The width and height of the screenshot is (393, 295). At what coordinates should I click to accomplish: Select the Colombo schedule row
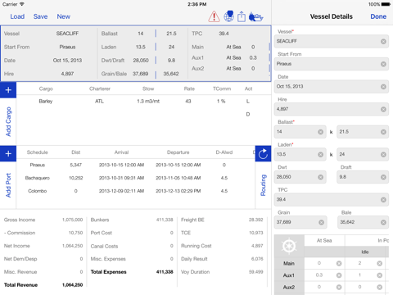coord(136,191)
